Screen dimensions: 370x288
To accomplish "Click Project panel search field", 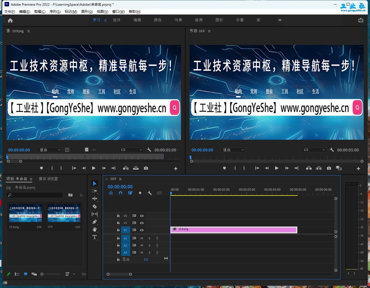I will [x=35, y=195].
